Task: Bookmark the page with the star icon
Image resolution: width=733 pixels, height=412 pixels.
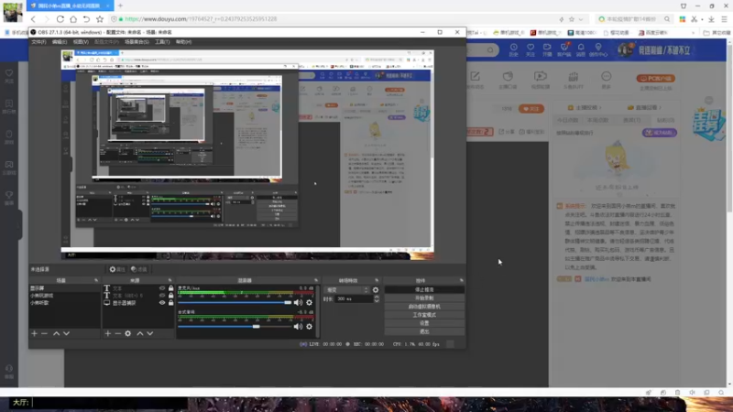Action: pos(100,19)
